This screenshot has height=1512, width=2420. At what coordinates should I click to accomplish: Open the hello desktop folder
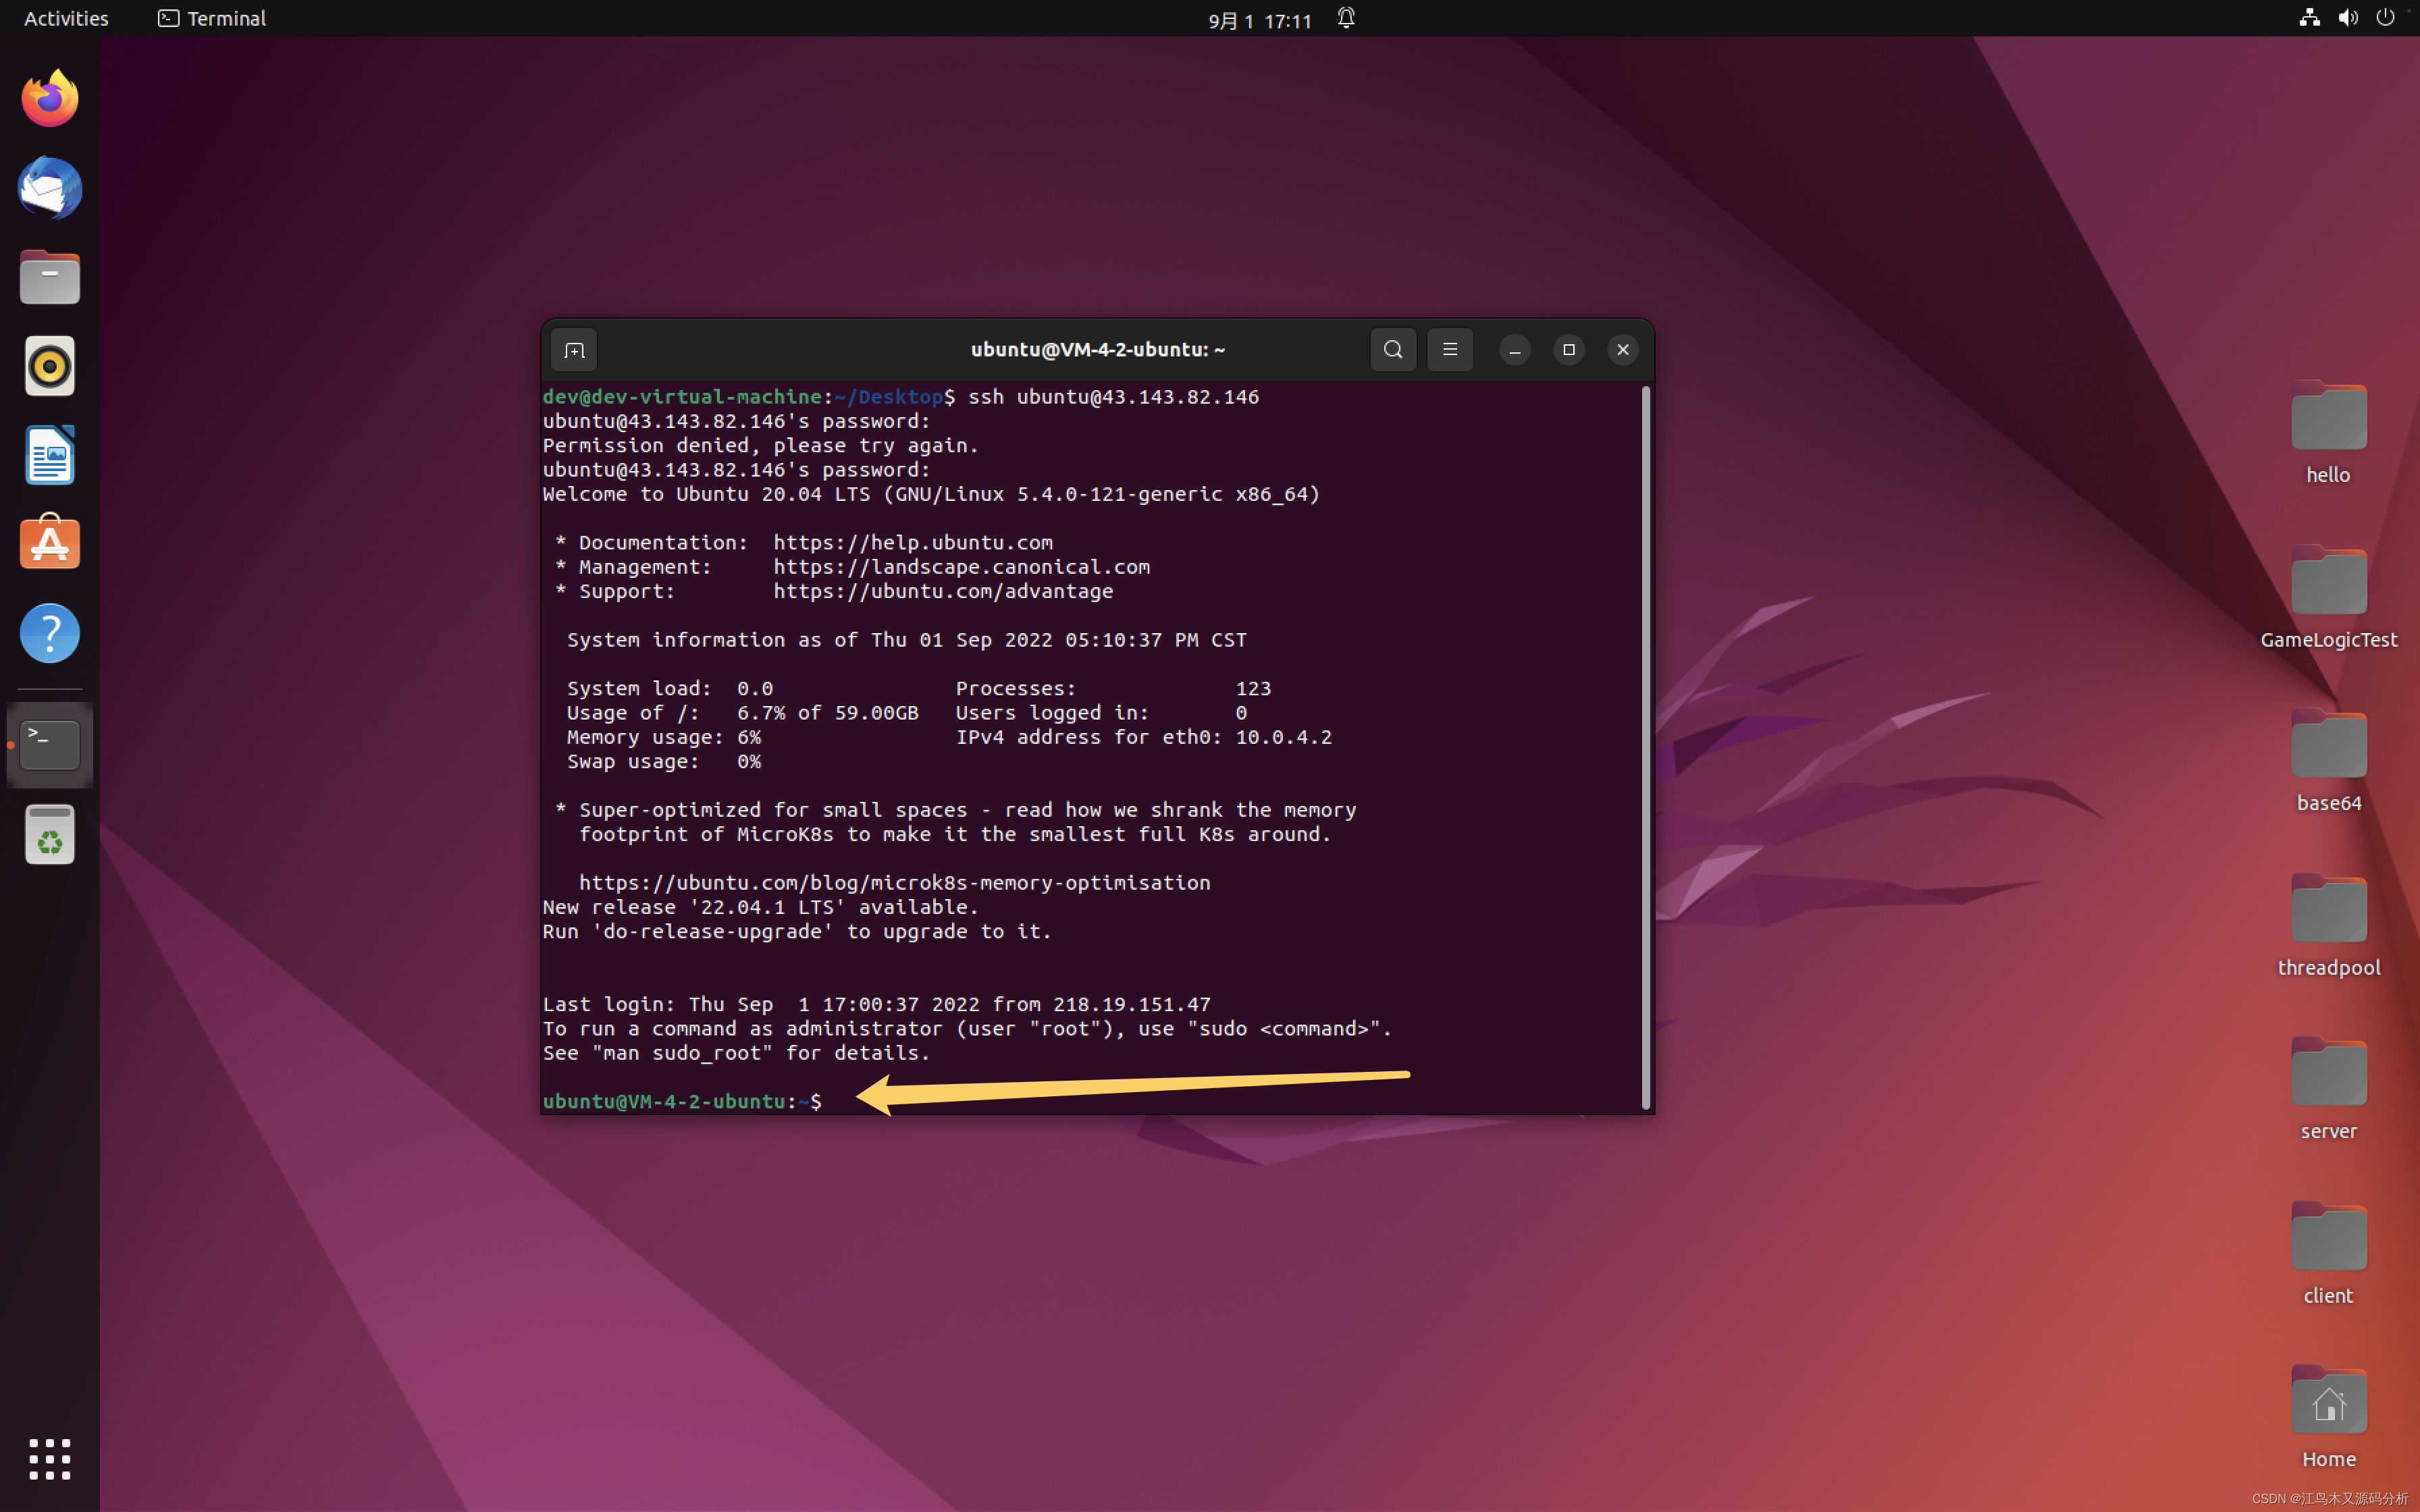coord(2329,433)
